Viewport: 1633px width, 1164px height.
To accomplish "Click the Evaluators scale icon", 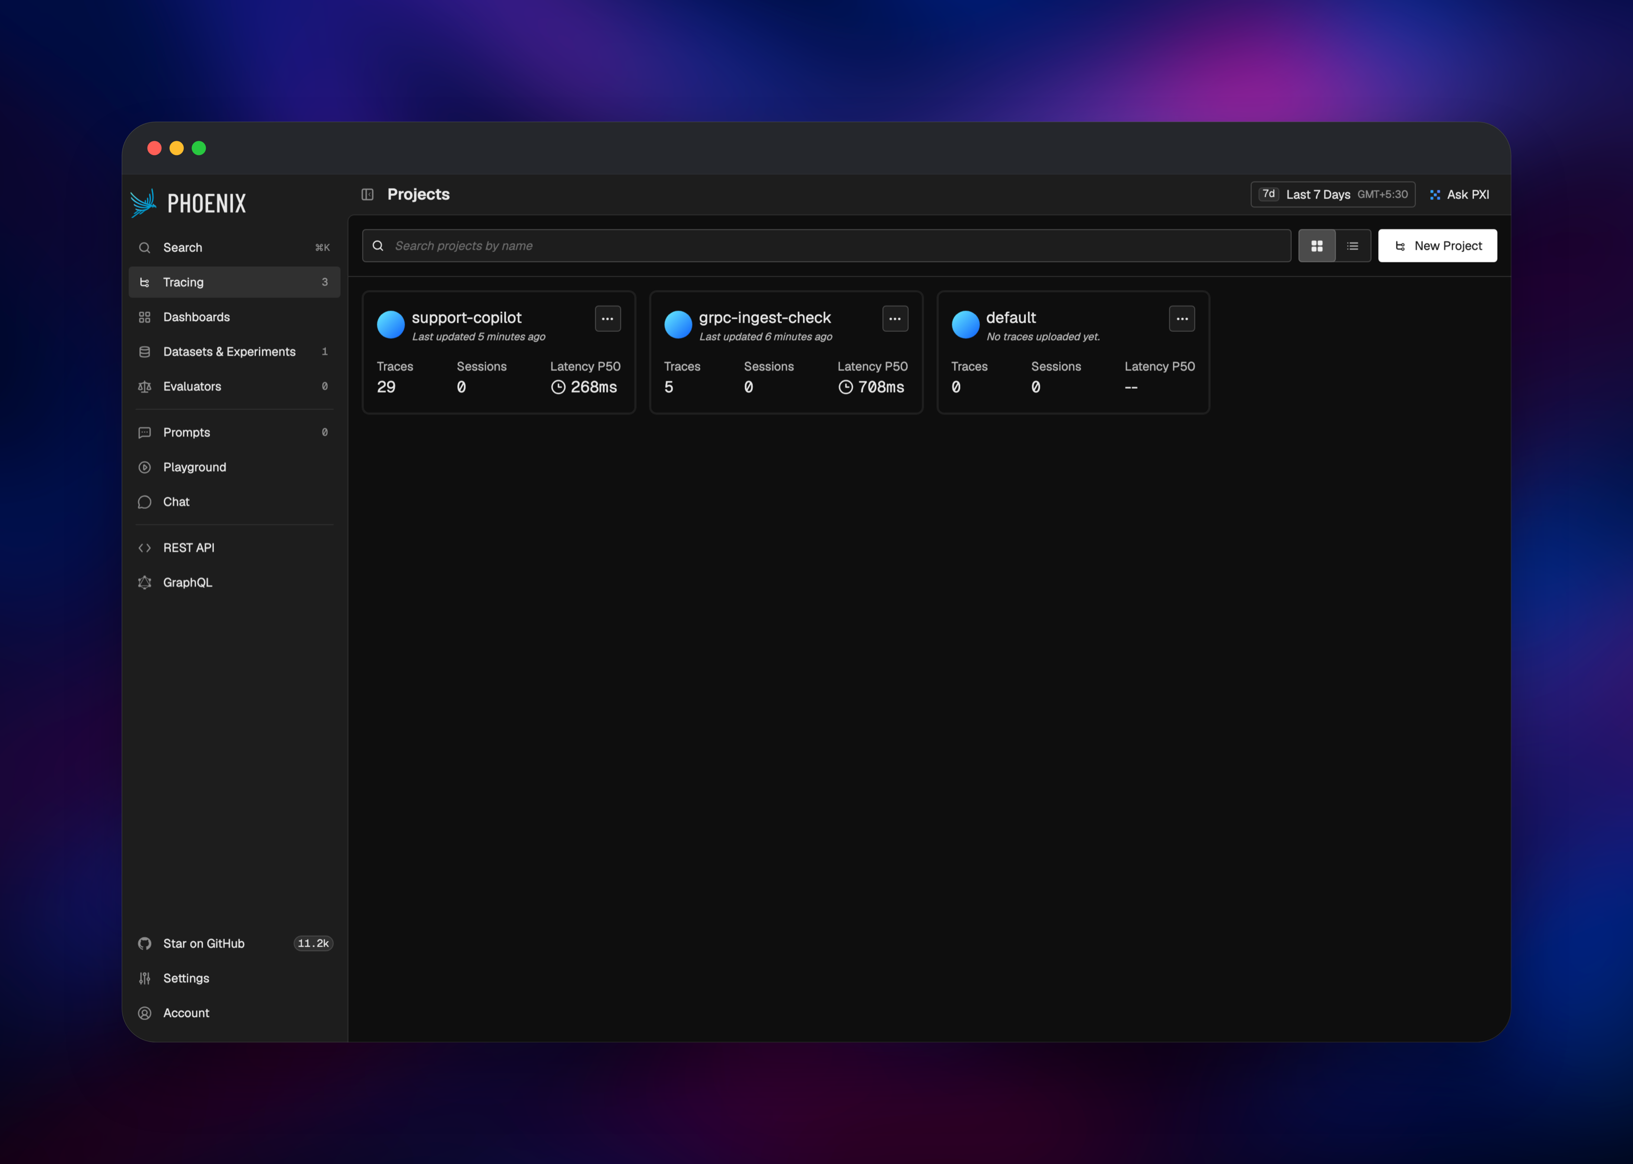I will click(145, 386).
